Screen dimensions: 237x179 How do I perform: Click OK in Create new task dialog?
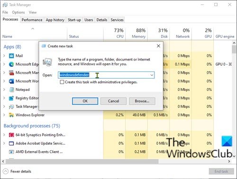pos(85,101)
